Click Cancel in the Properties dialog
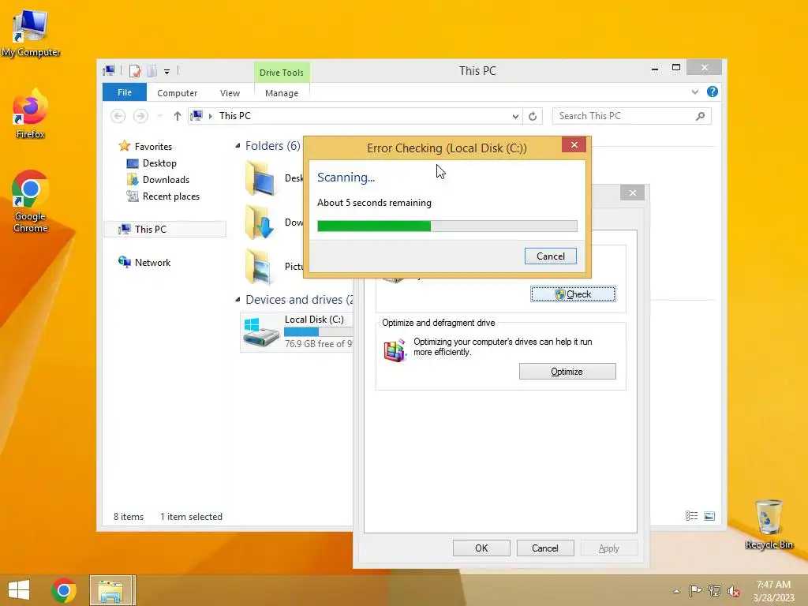Screen dimensions: 808x606 pyautogui.click(x=545, y=548)
